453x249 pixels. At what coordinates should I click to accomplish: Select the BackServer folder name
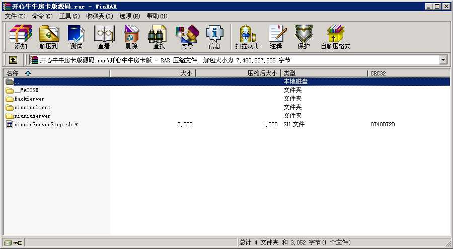pos(29,99)
